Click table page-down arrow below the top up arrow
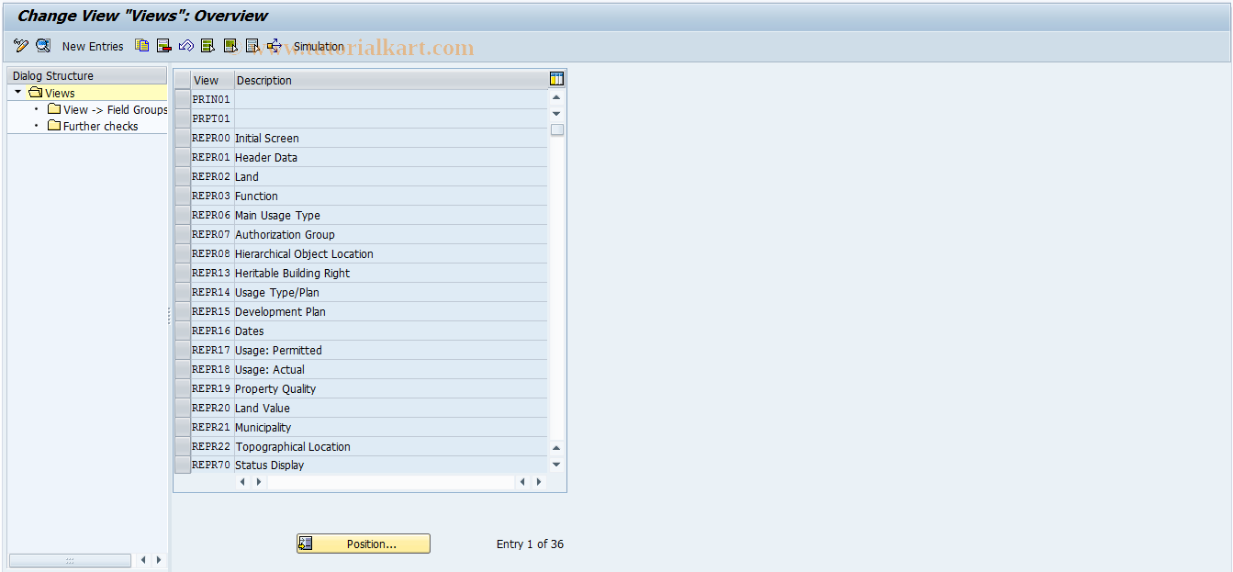The width and height of the screenshot is (1233, 572). point(556,114)
